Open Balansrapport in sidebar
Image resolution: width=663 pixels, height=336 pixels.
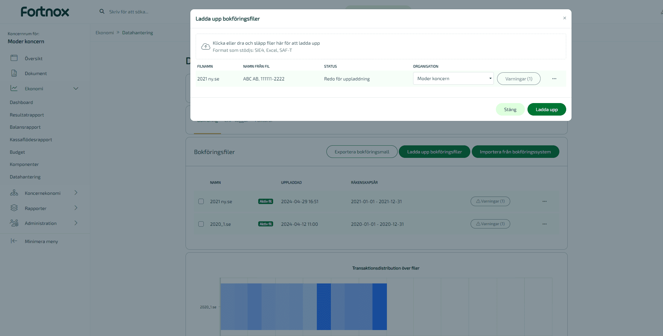tap(25, 127)
